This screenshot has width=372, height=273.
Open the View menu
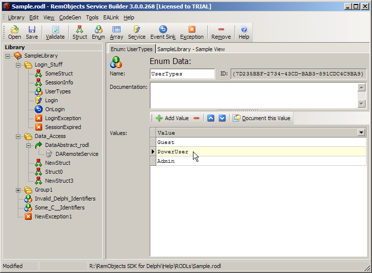pos(49,17)
